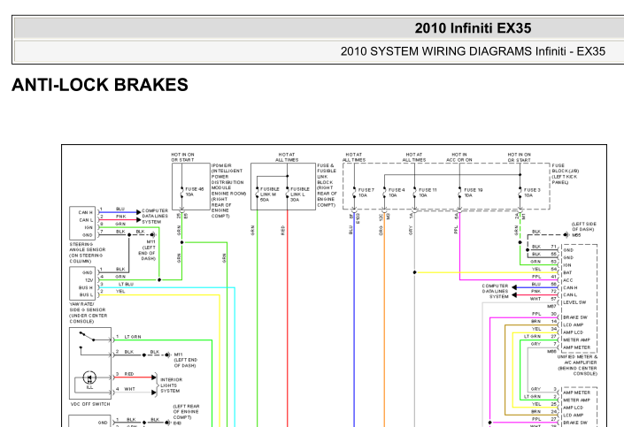Click the "FUSE 3 10A" label
624x427 pixels.
tap(532, 193)
